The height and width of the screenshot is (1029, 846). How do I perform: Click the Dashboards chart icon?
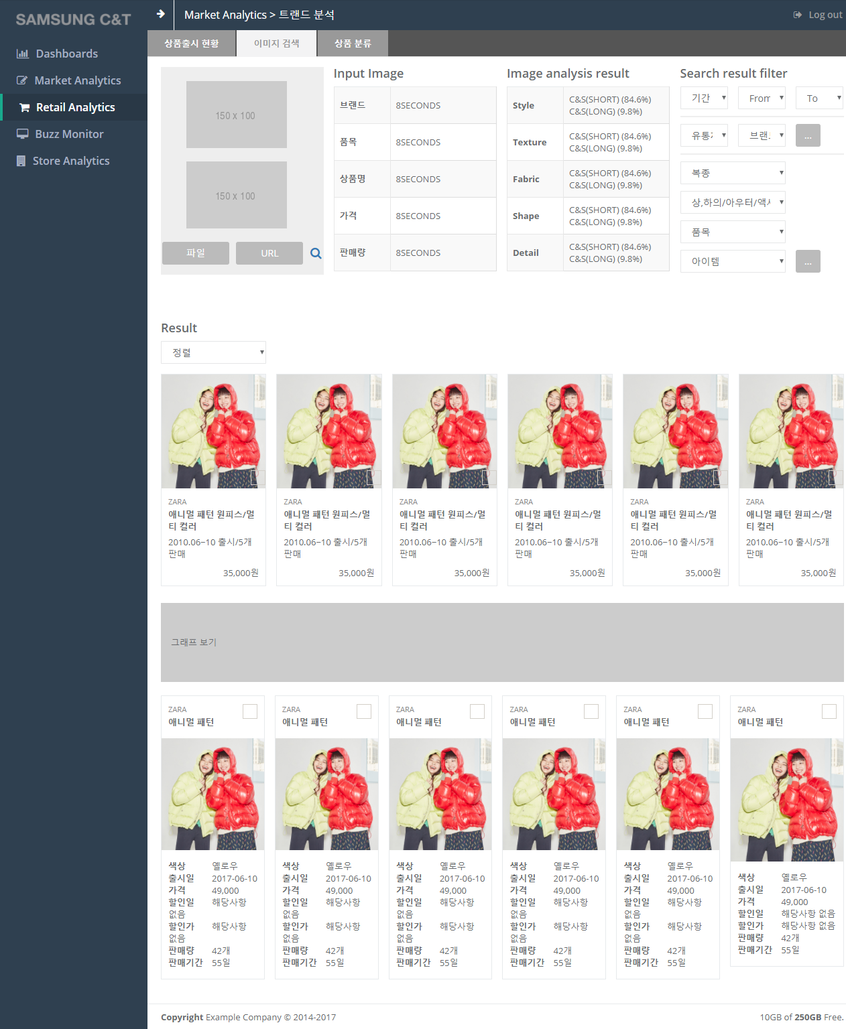(23, 54)
